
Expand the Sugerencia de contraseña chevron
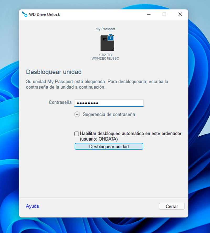pos(77,115)
